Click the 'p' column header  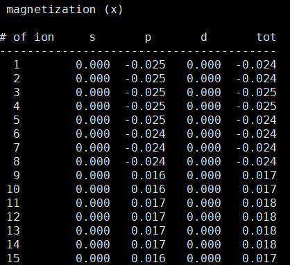click(148, 38)
